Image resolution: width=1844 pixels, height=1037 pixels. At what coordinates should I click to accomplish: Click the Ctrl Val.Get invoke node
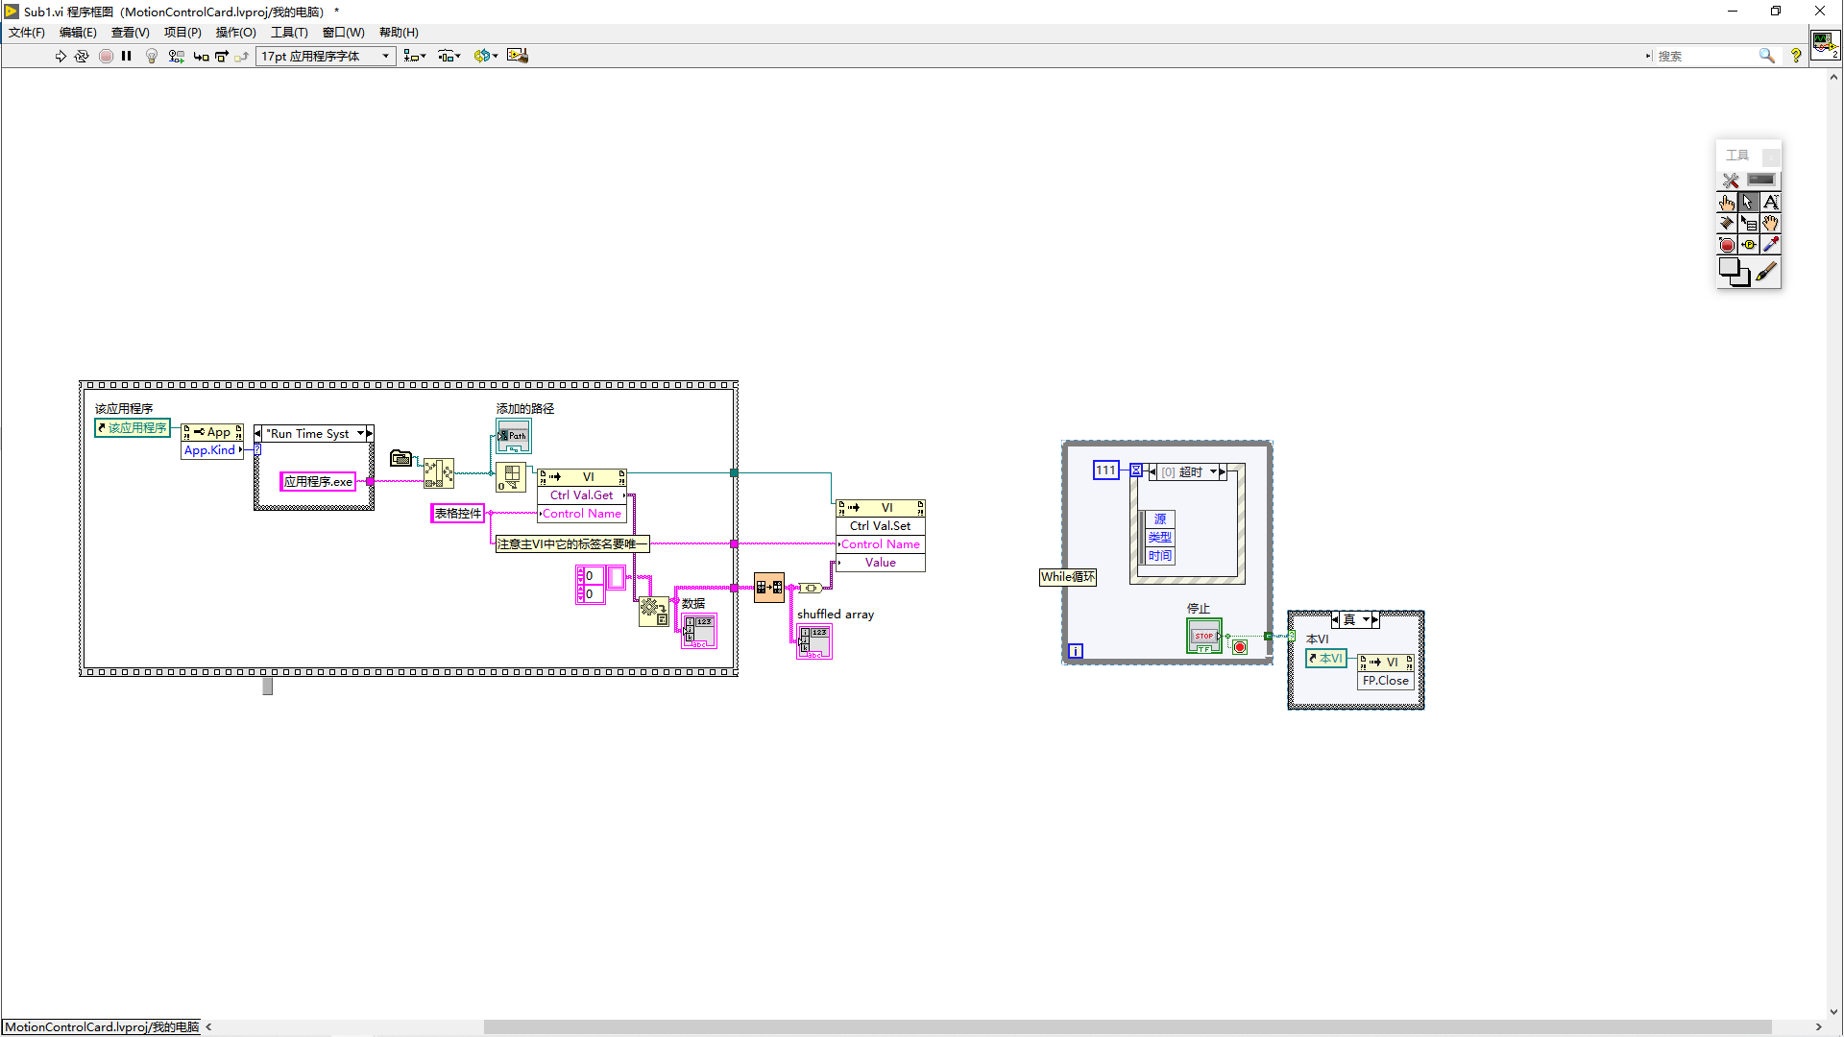click(x=581, y=495)
